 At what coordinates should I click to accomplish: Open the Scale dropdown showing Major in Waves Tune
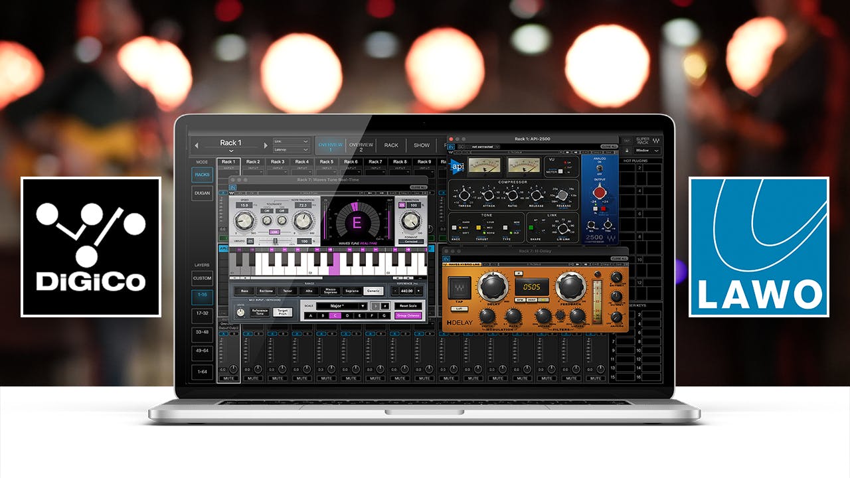(341, 306)
